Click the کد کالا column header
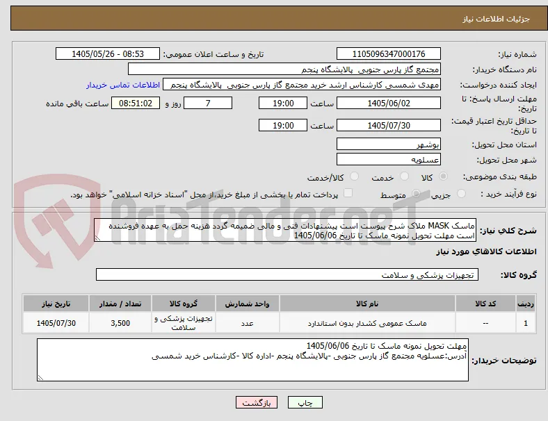 [485, 304]
